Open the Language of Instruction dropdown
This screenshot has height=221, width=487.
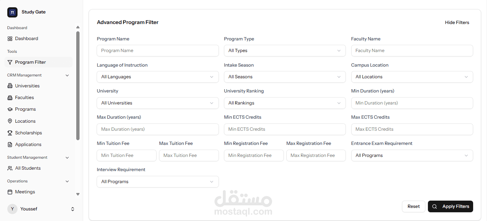(x=158, y=77)
